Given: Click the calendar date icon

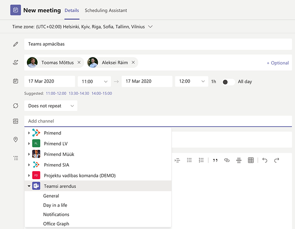Looking at the screenshot, I should point(16,81).
